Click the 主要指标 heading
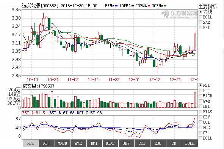 pyautogui.click(x=208, y=6)
